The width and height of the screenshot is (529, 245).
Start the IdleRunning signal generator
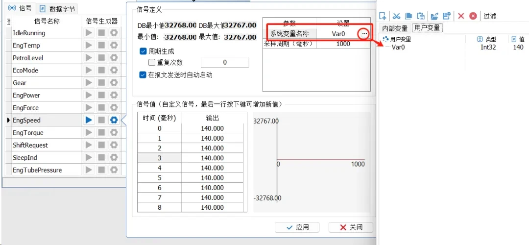point(89,33)
